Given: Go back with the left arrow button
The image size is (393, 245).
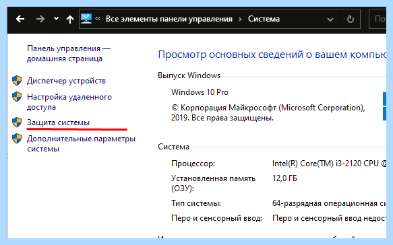Looking at the screenshot, I should coord(20,19).
